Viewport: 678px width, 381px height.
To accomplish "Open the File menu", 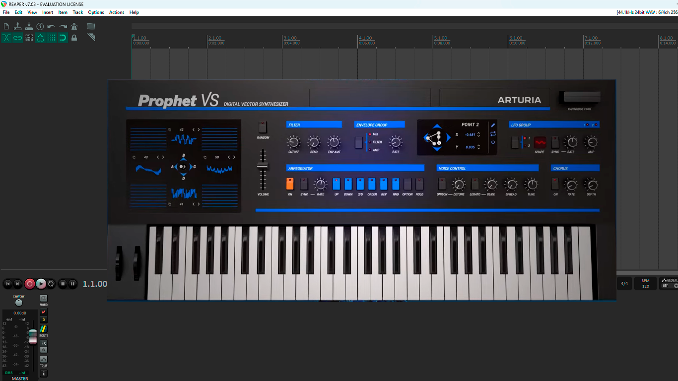I will (x=6, y=12).
